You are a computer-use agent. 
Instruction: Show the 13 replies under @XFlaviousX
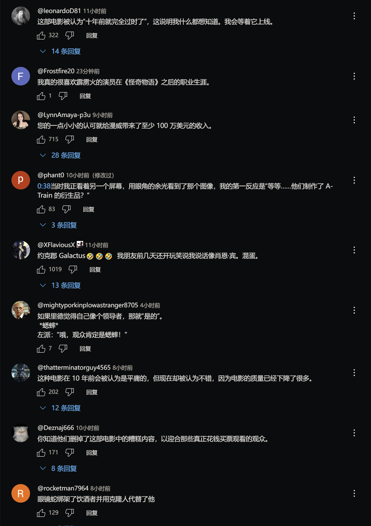coord(60,285)
